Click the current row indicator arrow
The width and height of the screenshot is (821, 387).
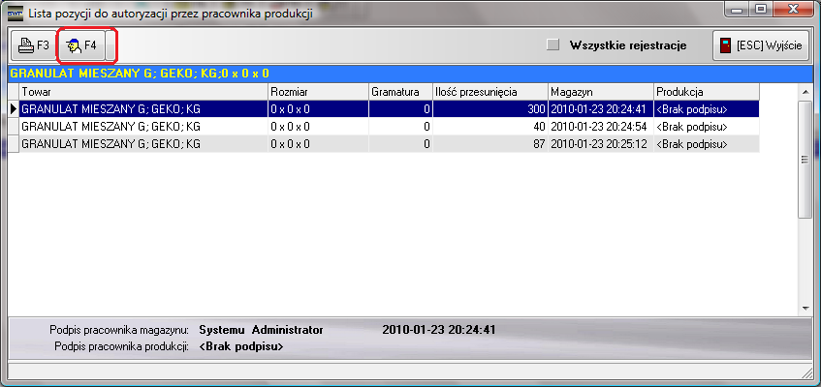[x=14, y=109]
